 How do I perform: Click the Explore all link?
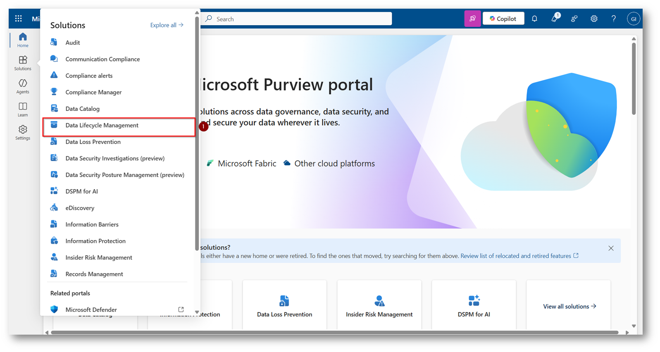pyautogui.click(x=167, y=25)
